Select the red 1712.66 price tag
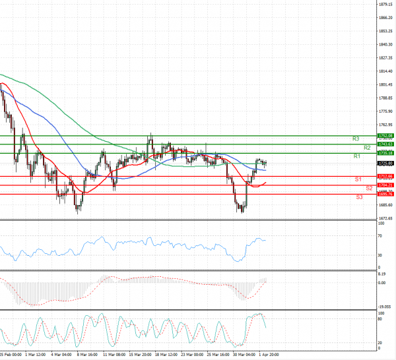 [385, 176]
